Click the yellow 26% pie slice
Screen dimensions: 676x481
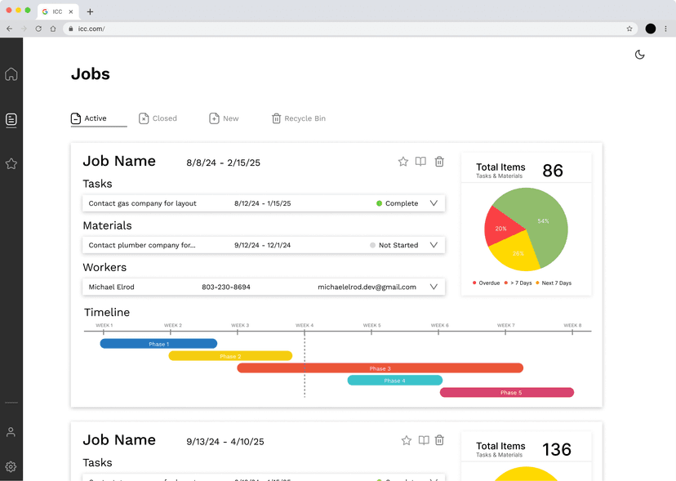pyautogui.click(x=518, y=254)
